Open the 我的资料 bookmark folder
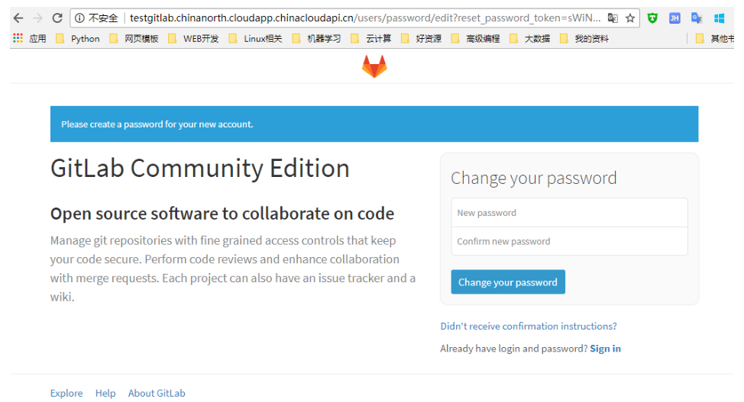744x402 pixels. tap(584, 38)
